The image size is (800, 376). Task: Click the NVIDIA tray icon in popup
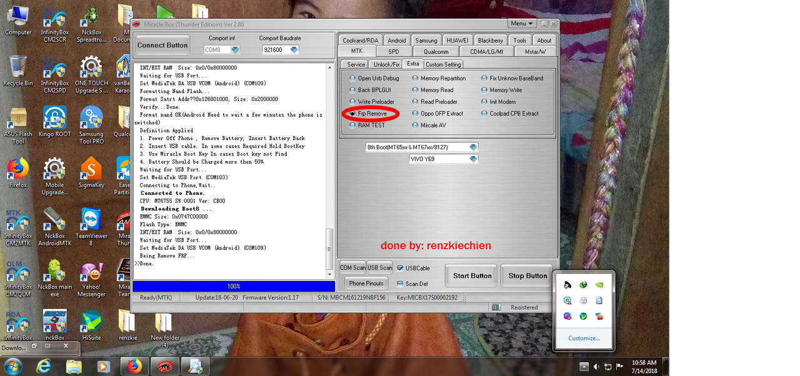[599, 285]
